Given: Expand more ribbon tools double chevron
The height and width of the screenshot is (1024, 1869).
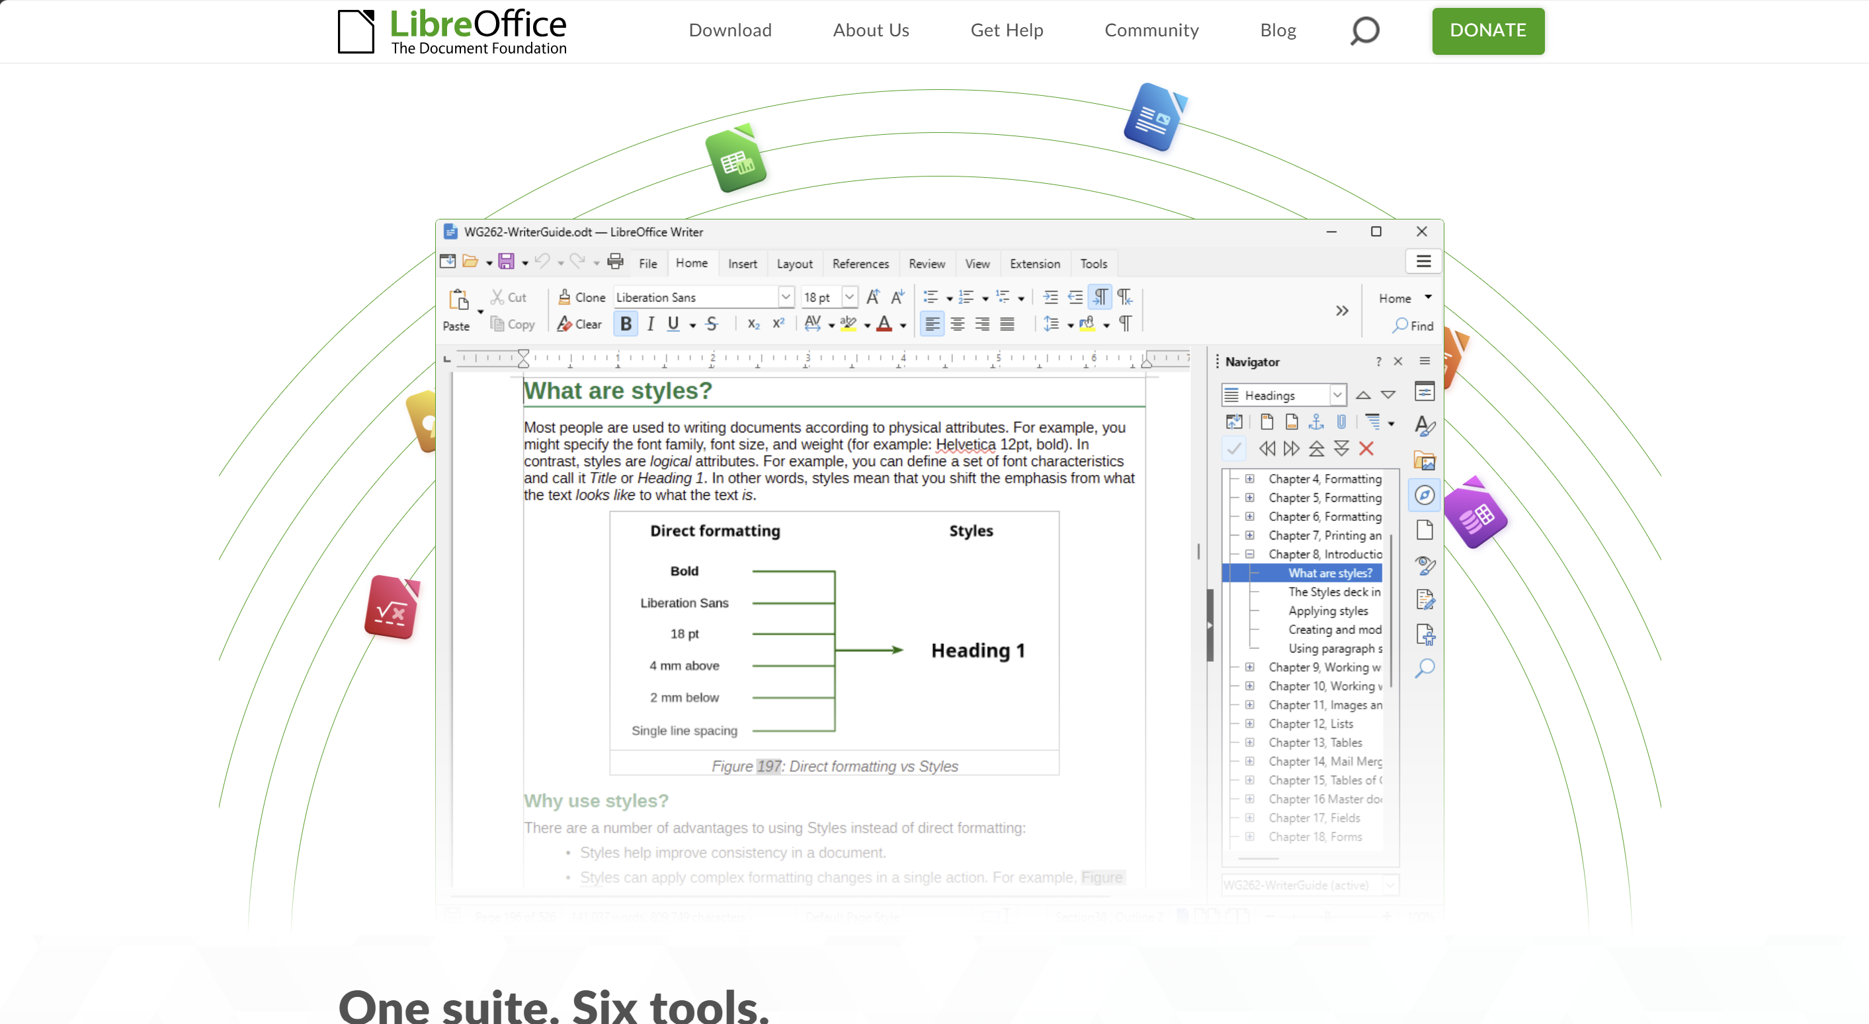Looking at the screenshot, I should pyautogui.click(x=1343, y=311).
